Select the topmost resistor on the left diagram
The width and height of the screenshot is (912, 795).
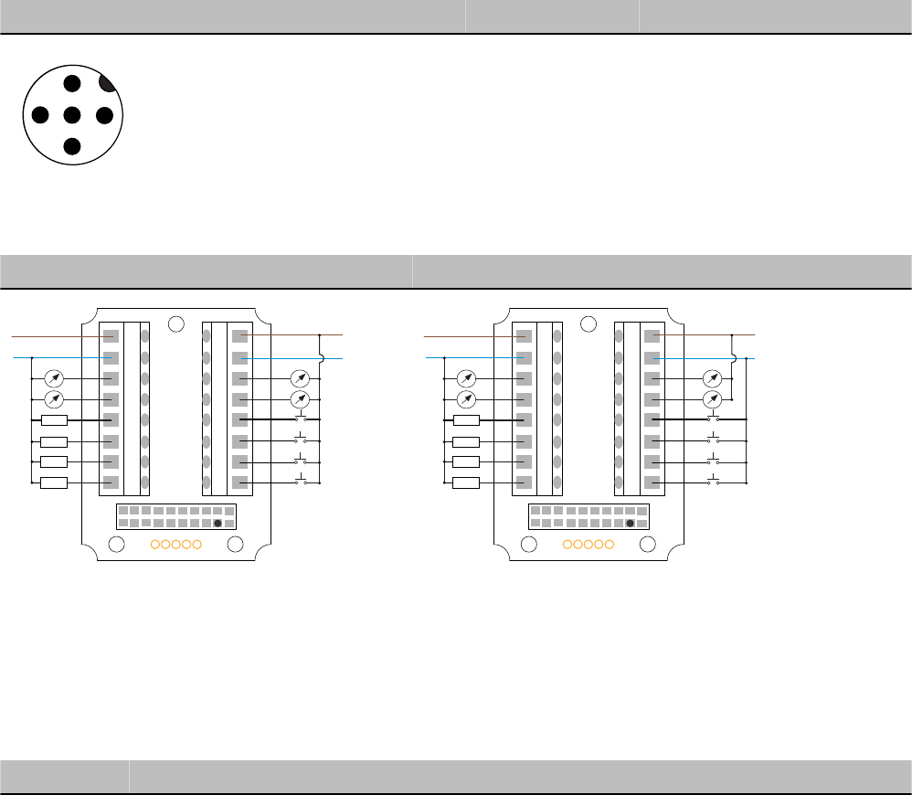[54, 420]
